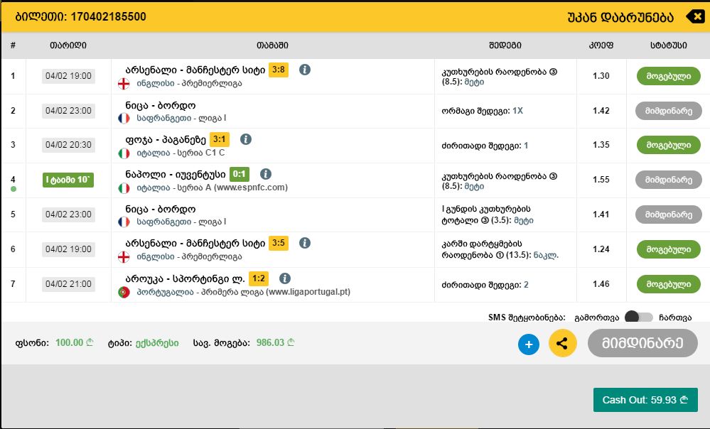Click odds value 1.46

coord(601,284)
